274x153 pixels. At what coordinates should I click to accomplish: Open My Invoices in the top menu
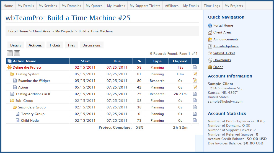pyautogui.click(x=116, y=6)
